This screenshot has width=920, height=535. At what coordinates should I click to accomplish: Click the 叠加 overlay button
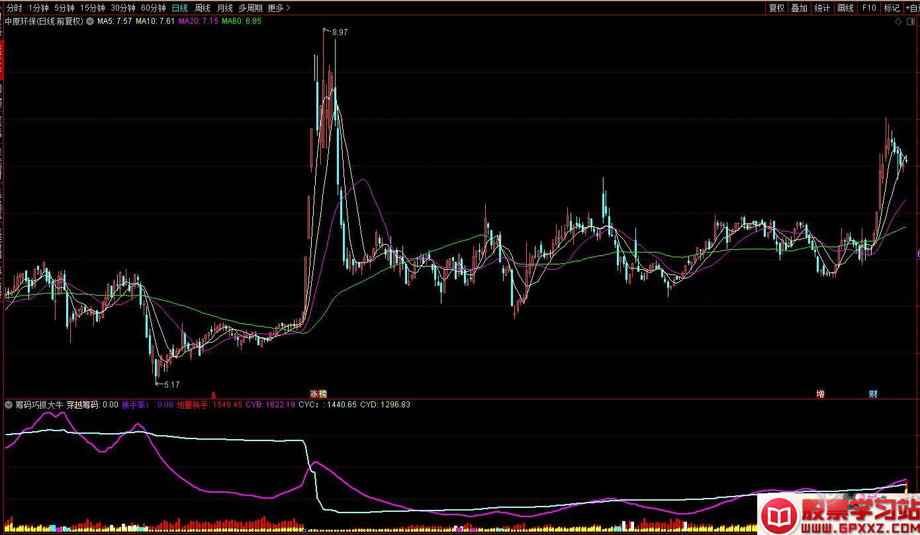tap(800, 8)
